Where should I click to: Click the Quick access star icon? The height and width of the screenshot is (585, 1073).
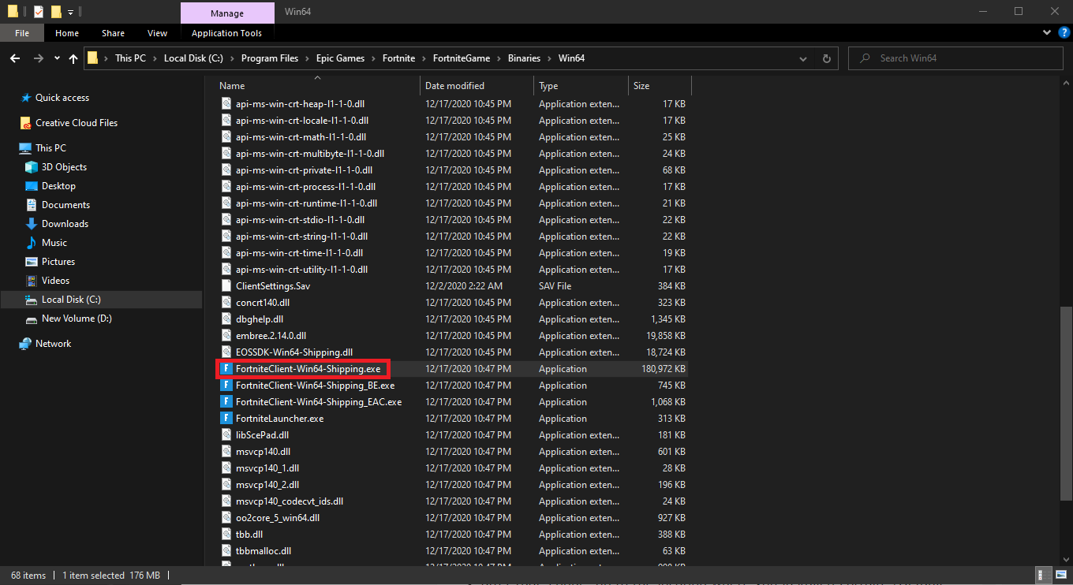point(26,98)
